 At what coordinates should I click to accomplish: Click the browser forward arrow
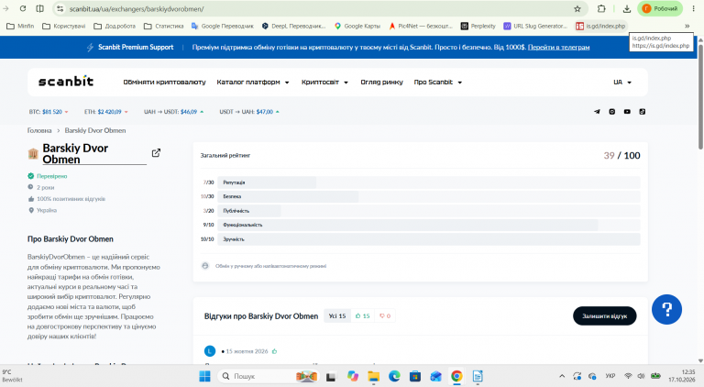(5, 8)
